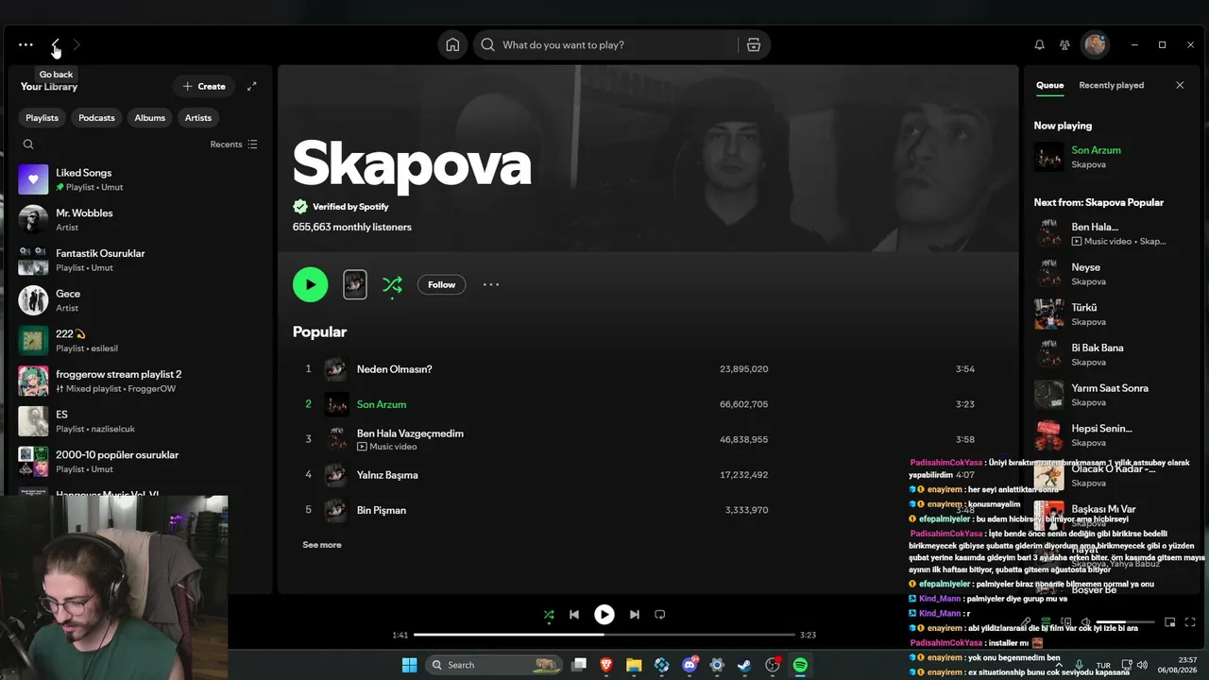Open Liked Songs playlist

pyautogui.click(x=138, y=179)
